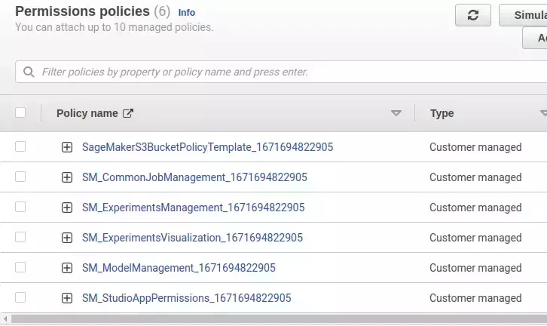This screenshot has width=547, height=326.
Task: Tick the SM_StudioAppPermissions checkbox
Action: pyautogui.click(x=20, y=297)
